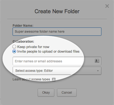
Task: Select the Keep private for now radio button
Action: (14, 47)
